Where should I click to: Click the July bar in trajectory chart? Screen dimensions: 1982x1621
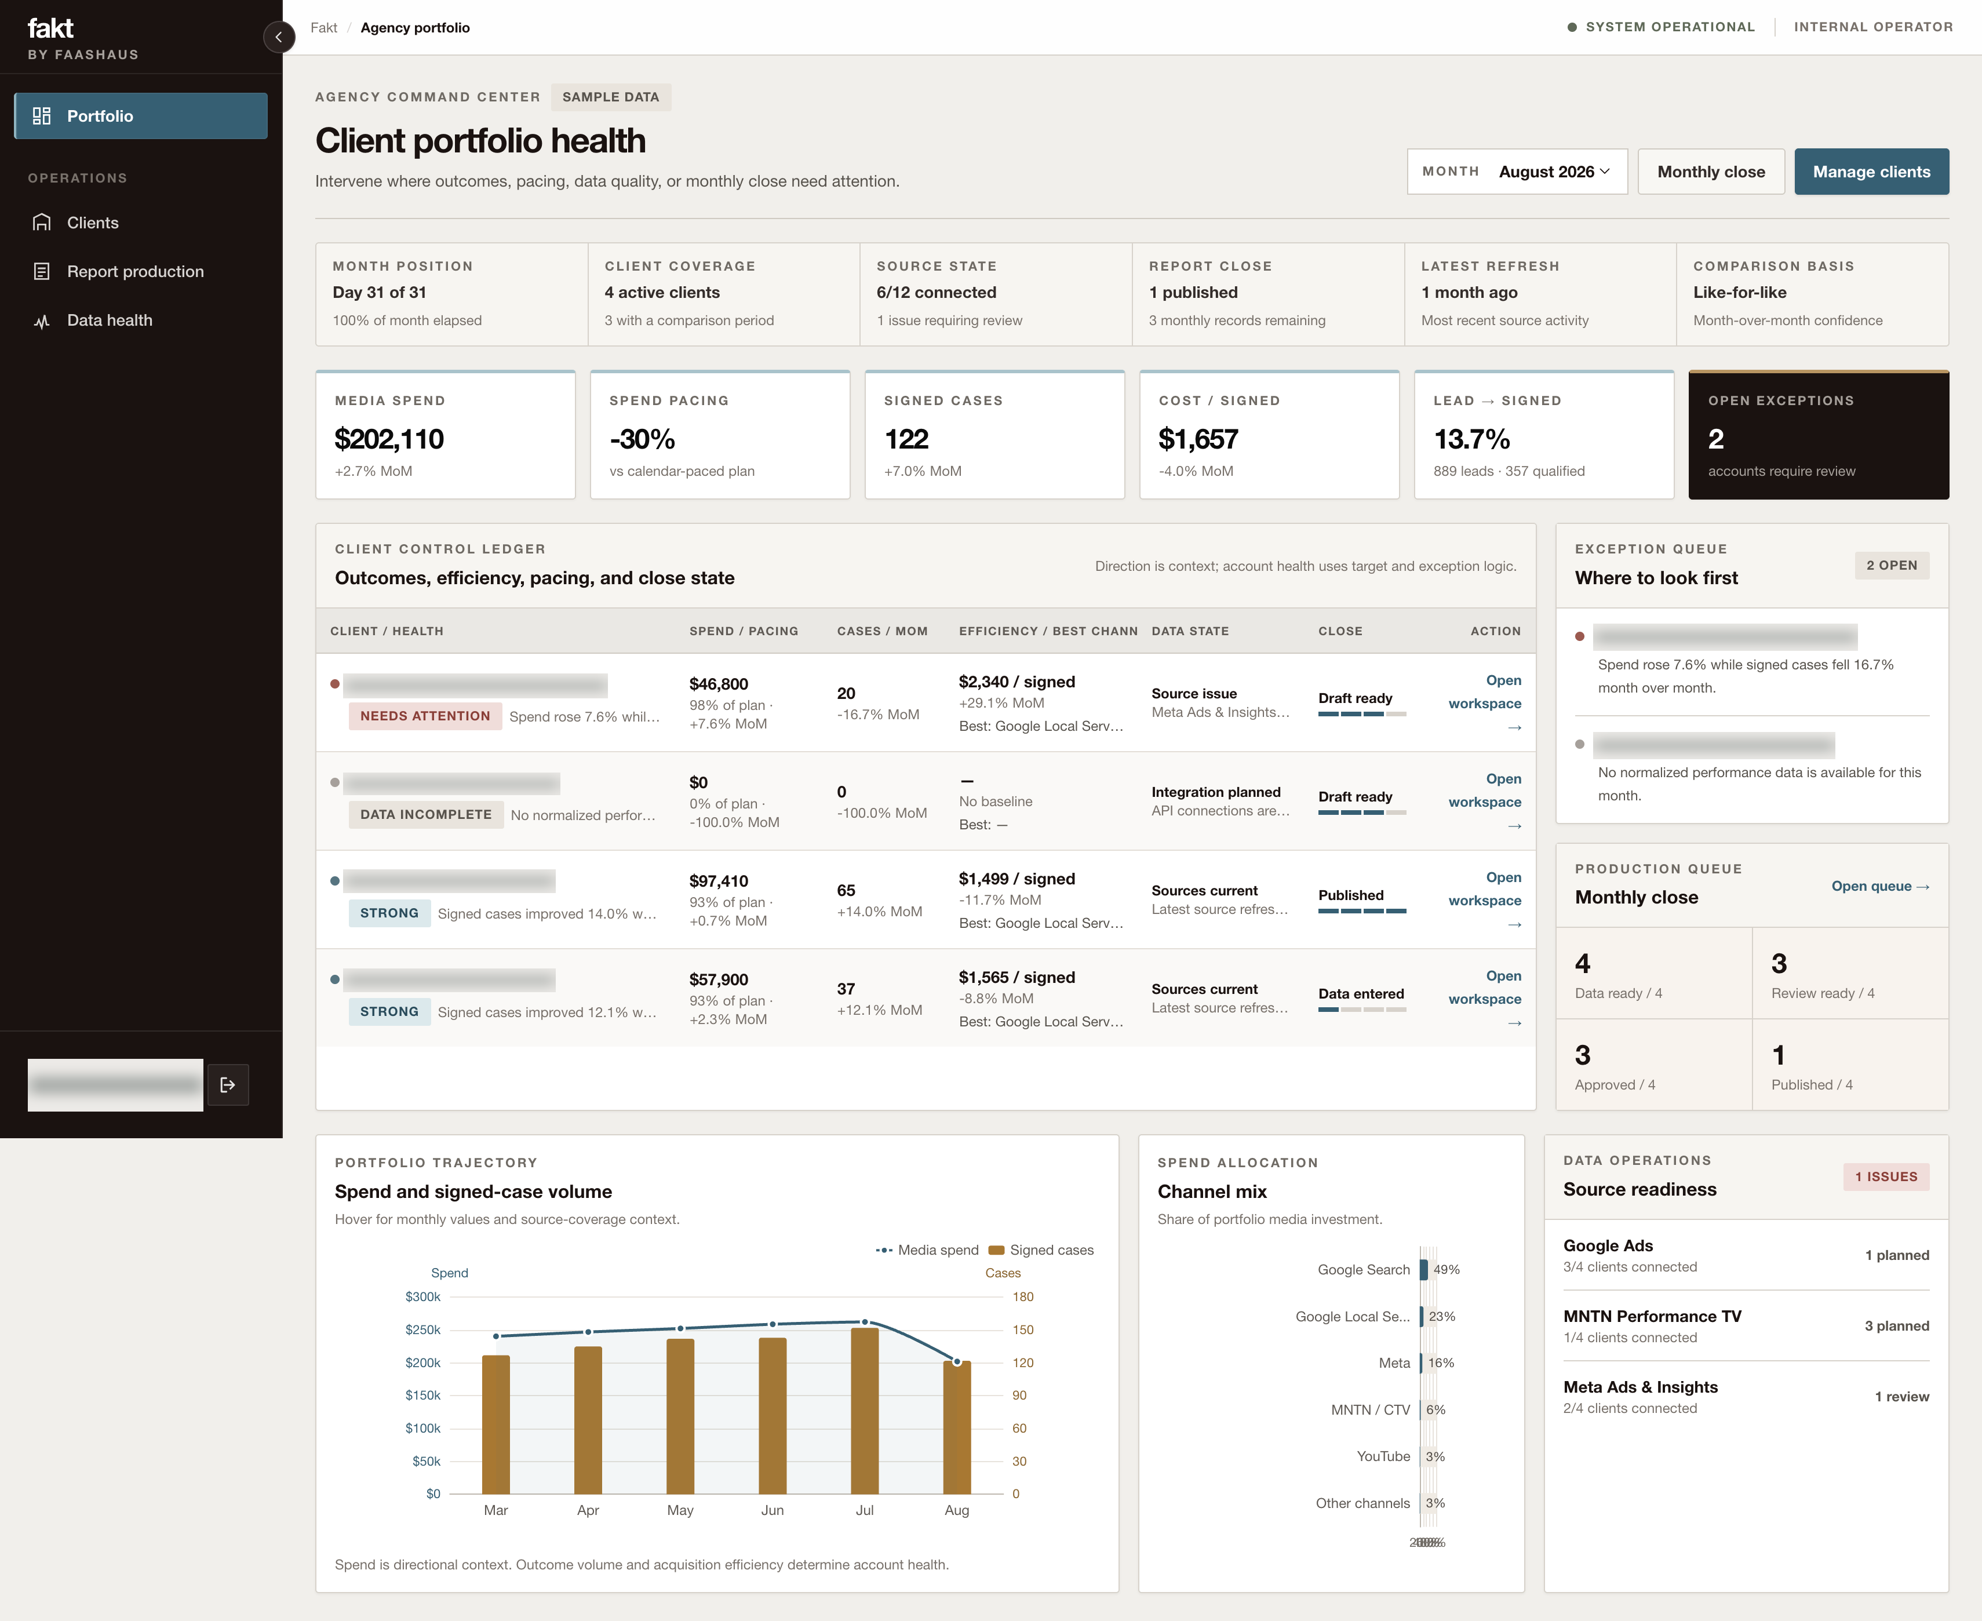pos(865,1411)
